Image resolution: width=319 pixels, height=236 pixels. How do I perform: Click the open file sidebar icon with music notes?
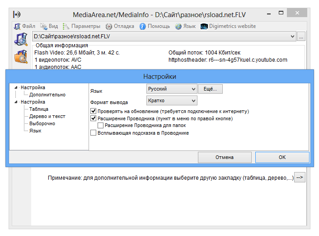click(21, 39)
